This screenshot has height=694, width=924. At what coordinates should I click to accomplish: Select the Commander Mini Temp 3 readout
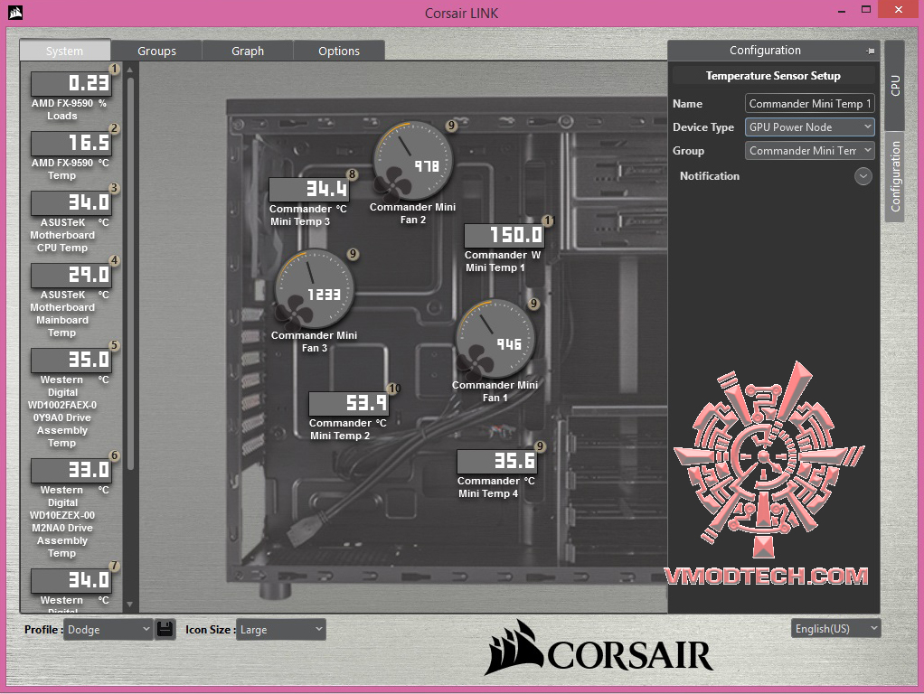309,189
